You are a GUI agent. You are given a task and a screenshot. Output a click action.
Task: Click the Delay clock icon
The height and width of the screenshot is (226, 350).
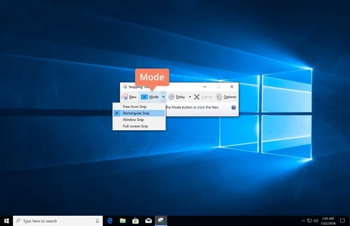pos(171,97)
